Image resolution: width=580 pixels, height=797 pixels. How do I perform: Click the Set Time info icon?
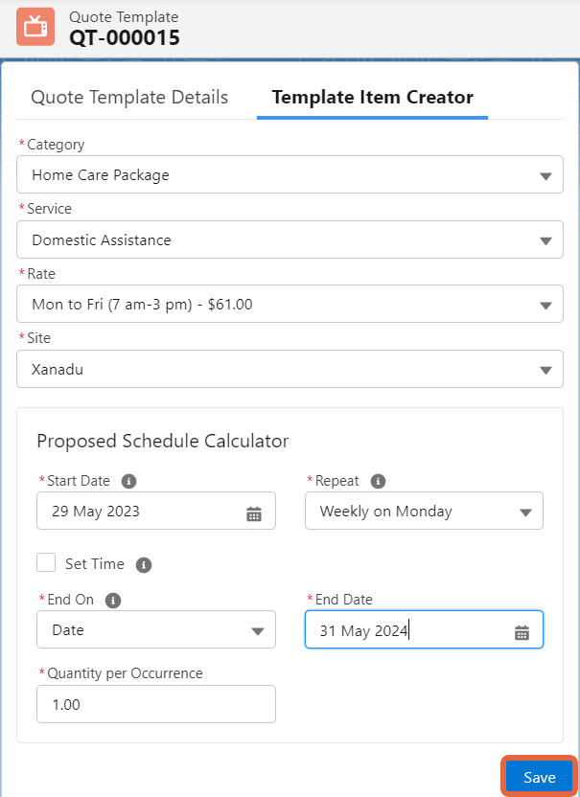[144, 565]
